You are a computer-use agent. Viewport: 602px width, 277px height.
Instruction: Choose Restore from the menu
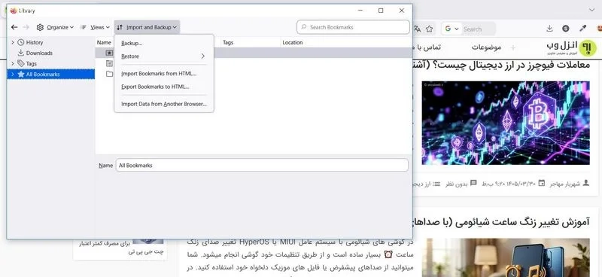click(163, 56)
